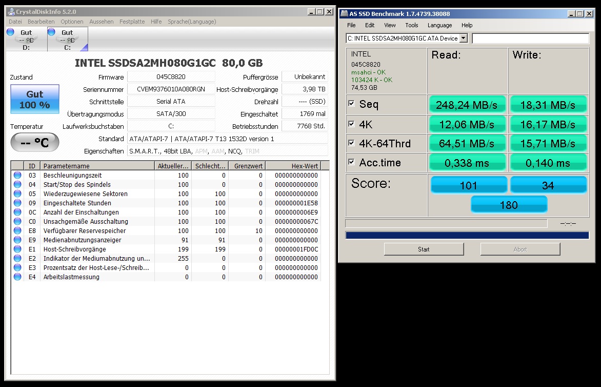Click status orb of Medienabnutzungsanzeiger row
The height and width of the screenshot is (387, 601).
tap(17, 239)
